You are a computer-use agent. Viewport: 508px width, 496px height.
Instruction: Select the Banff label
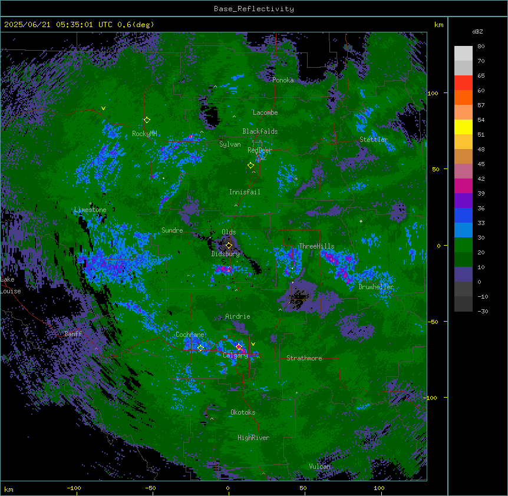click(73, 334)
